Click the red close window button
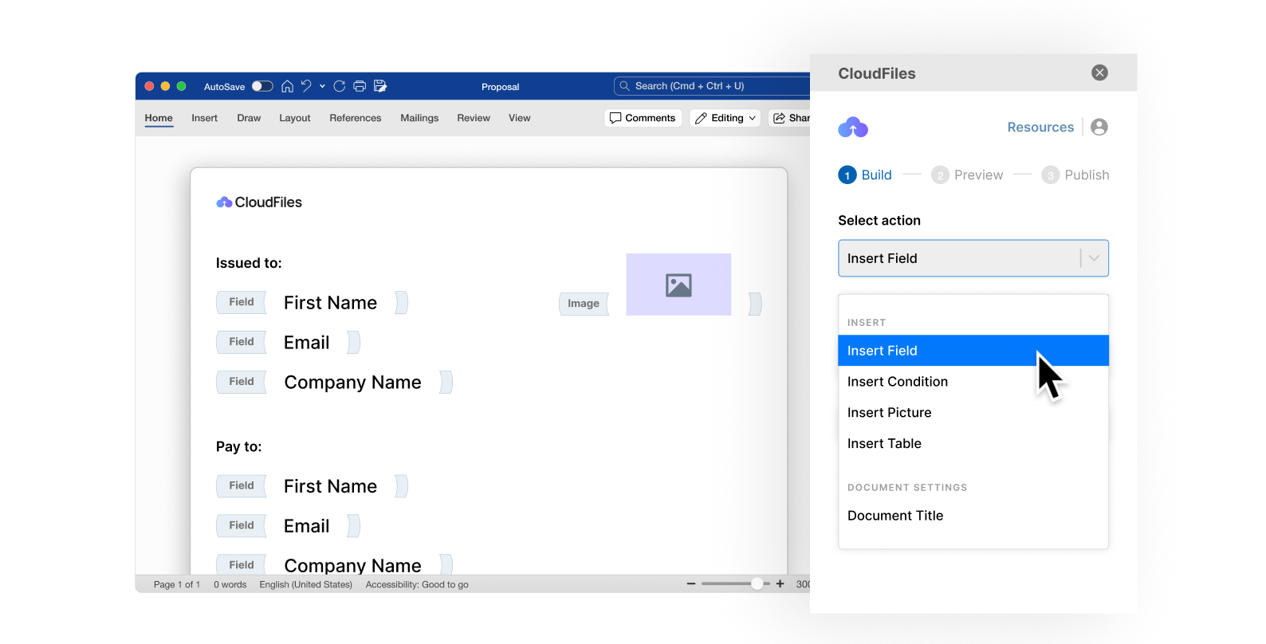The width and height of the screenshot is (1266, 644). pos(149,86)
